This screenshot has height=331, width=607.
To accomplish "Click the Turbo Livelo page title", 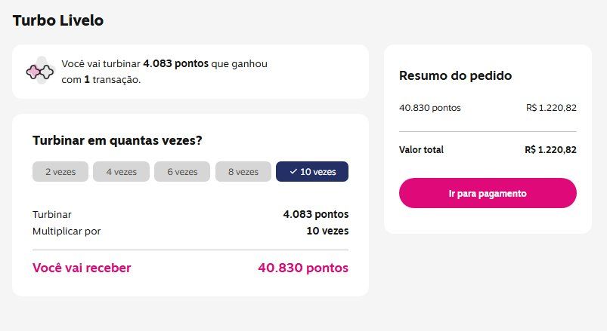I will (x=58, y=20).
